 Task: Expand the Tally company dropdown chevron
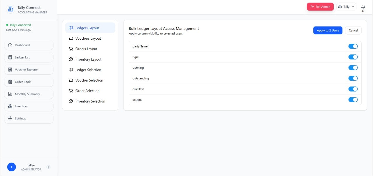click(353, 7)
